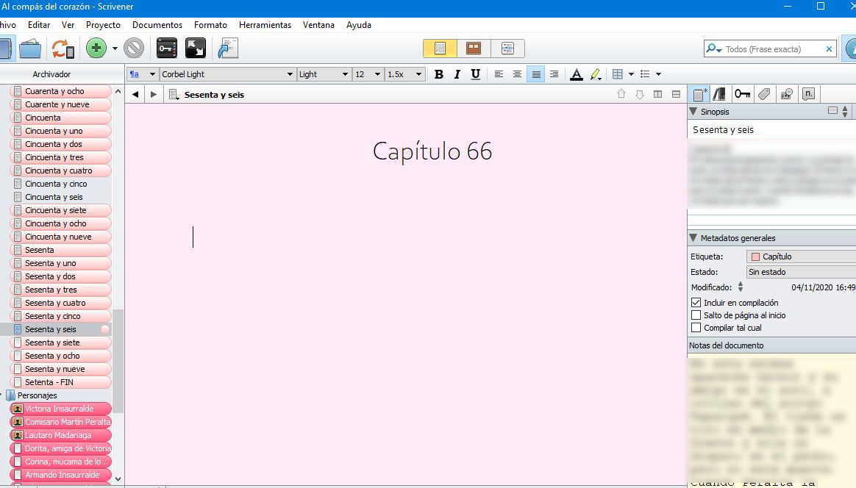
Task: Open the Ver menu
Action: (x=68, y=25)
